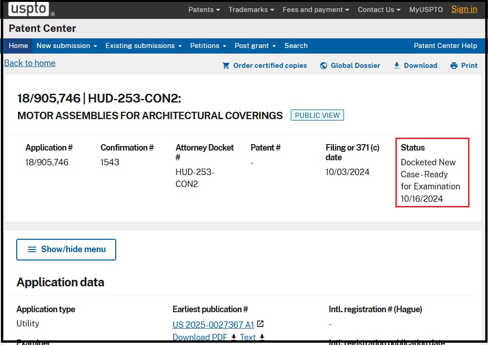488x345 pixels.
Task: Click the filing date 10/03/2024
Action: [x=348, y=172]
